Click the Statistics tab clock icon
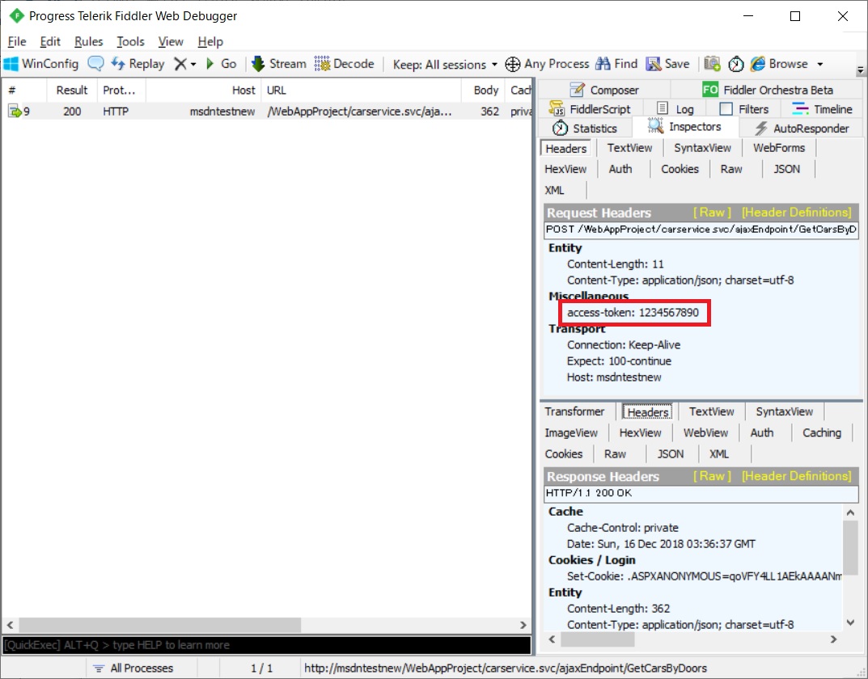The width and height of the screenshot is (868, 679). (x=561, y=129)
